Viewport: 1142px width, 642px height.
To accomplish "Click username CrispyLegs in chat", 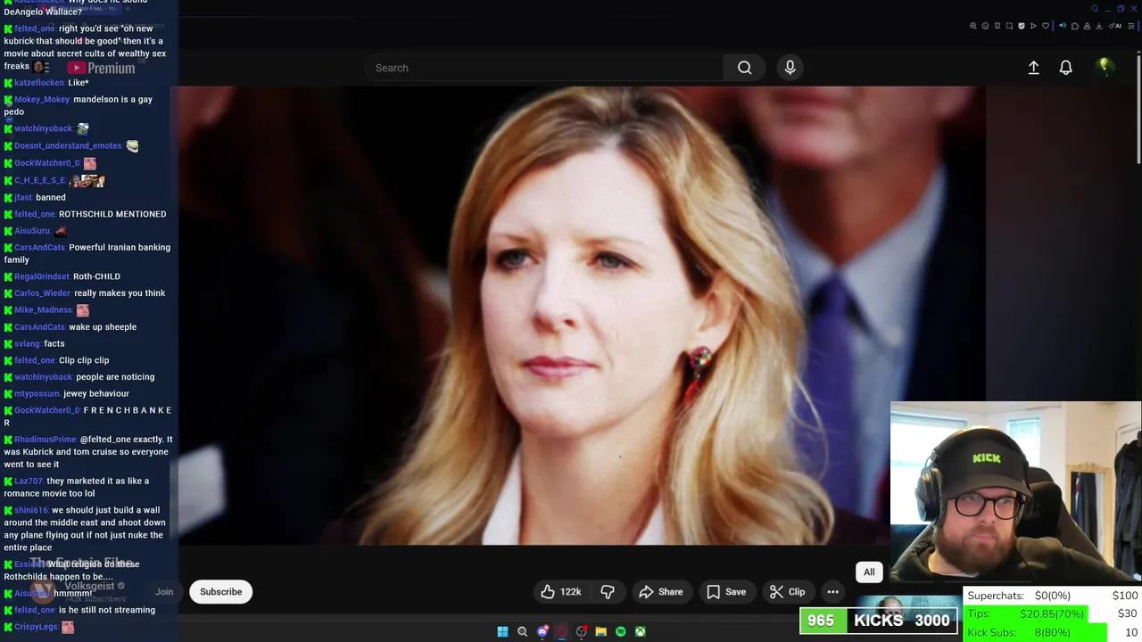I will 36,627.
